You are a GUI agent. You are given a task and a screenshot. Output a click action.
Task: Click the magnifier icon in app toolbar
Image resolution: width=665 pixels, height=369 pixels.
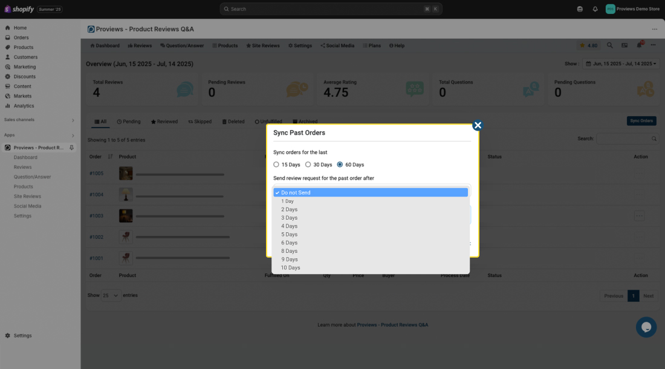[609, 45]
